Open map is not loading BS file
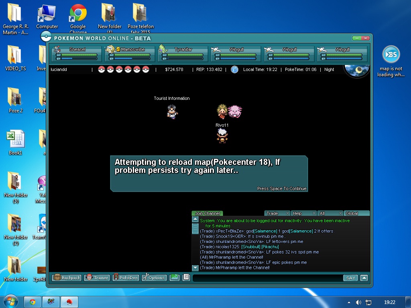 [391, 61]
